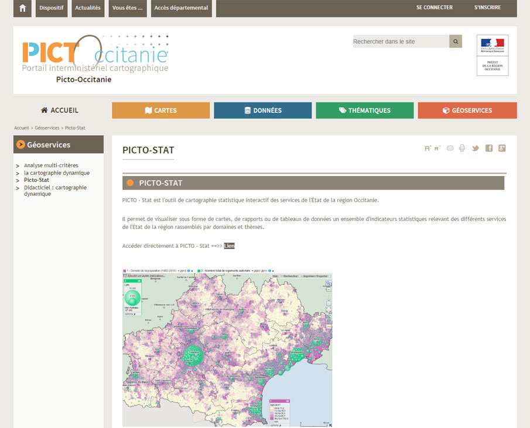This screenshot has height=428, width=530.
Task: Decrease text size with A- icon
Action: 437,148
